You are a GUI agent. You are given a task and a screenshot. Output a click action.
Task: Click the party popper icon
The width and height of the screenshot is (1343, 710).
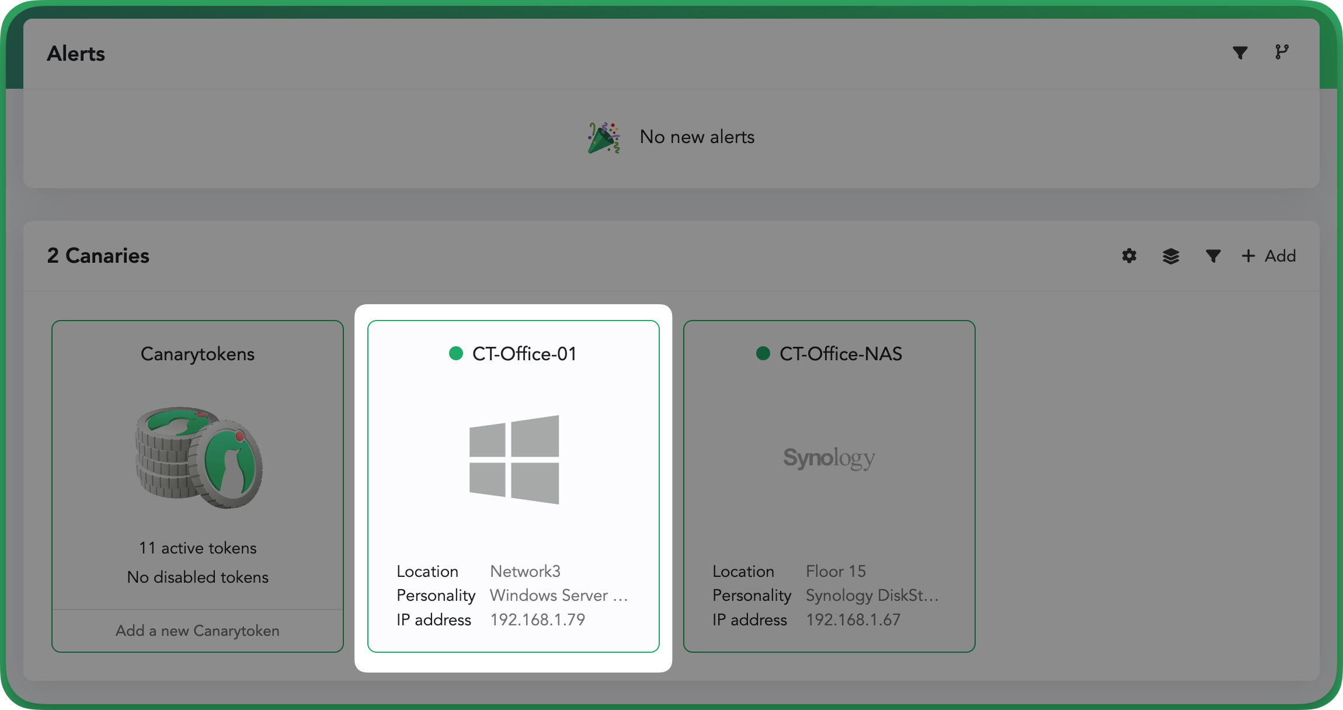click(604, 138)
